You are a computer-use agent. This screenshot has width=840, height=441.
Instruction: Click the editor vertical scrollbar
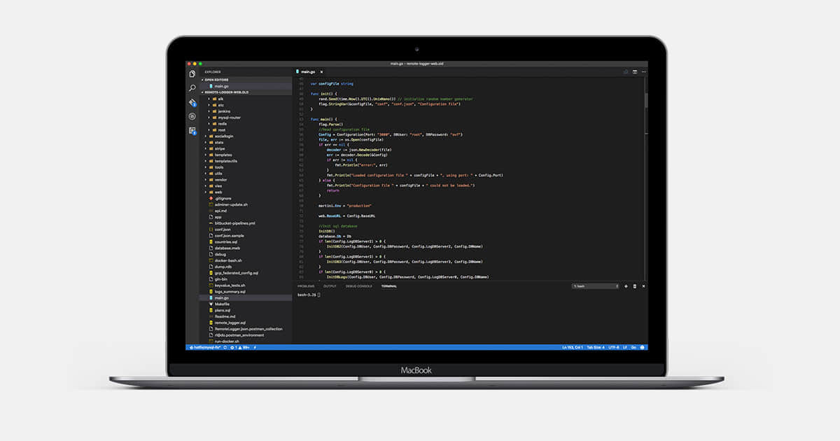tap(645, 101)
